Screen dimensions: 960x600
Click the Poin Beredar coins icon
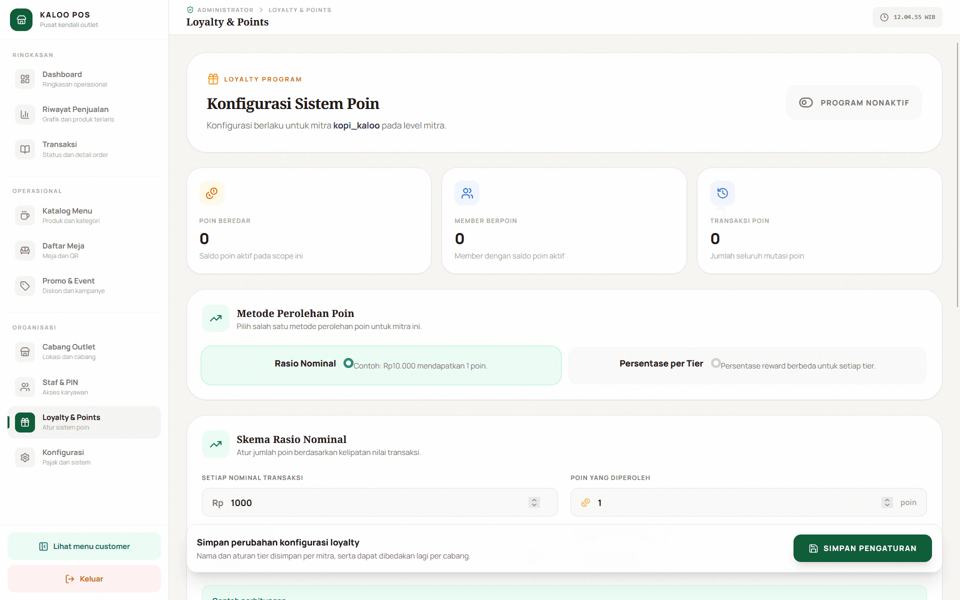[212, 193]
